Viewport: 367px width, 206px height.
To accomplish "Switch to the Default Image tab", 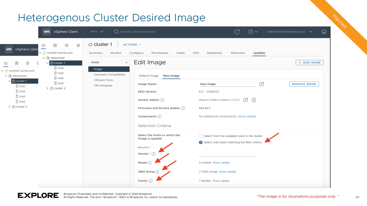I will 148,76.
